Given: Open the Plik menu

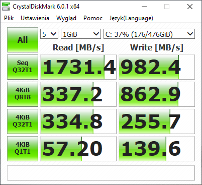Looking at the screenshot, I should (x=9, y=18).
